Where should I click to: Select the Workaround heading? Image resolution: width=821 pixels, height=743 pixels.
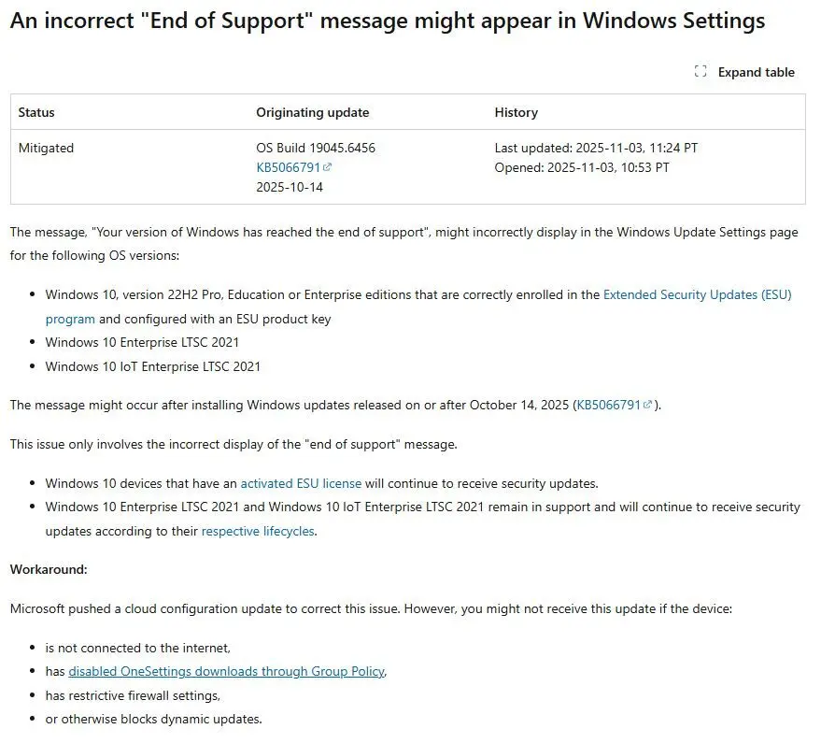pyautogui.click(x=49, y=568)
